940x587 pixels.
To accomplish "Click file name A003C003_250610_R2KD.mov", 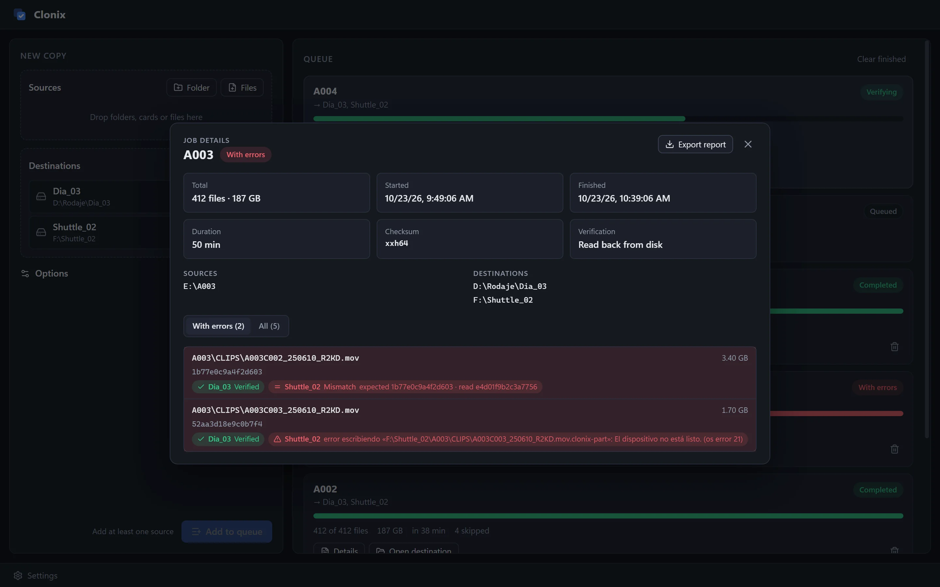I will click(x=275, y=410).
